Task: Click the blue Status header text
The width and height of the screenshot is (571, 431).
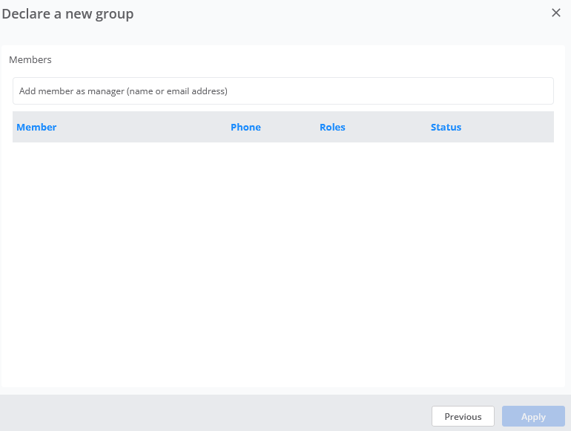Action: coord(446,127)
